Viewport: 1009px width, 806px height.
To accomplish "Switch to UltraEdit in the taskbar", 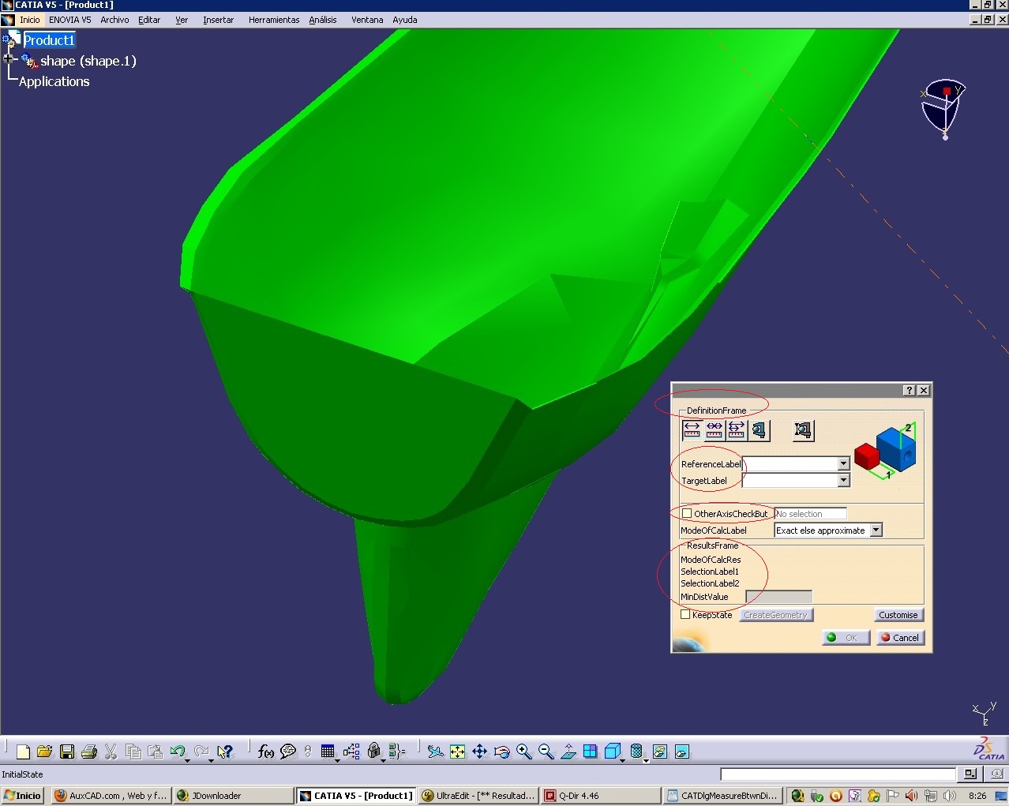I will click(x=478, y=795).
